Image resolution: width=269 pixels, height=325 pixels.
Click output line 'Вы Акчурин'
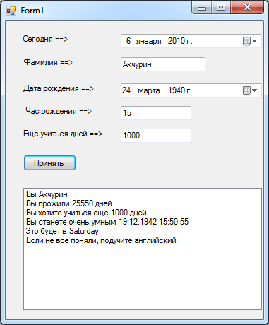47,194
